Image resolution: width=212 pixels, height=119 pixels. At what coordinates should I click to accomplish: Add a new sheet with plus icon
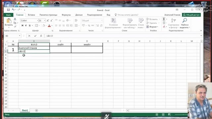click(36, 110)
